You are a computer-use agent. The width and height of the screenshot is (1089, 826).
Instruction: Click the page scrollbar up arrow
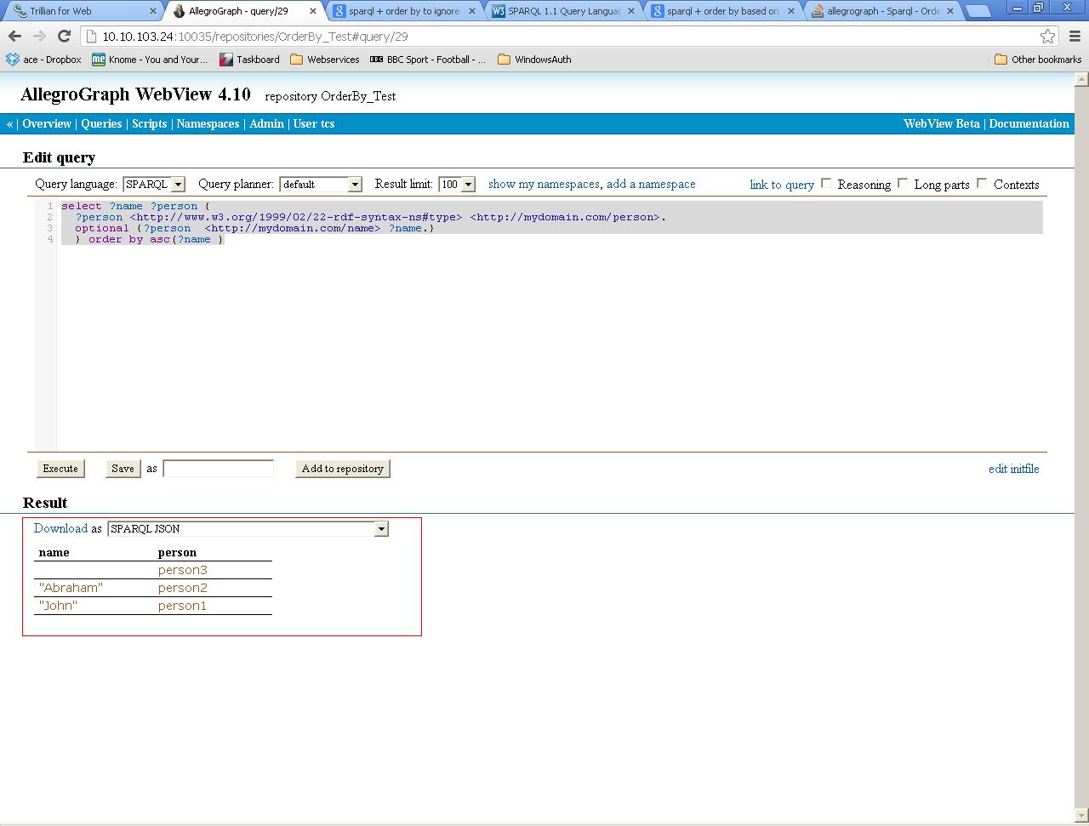tap(1081, 80)
